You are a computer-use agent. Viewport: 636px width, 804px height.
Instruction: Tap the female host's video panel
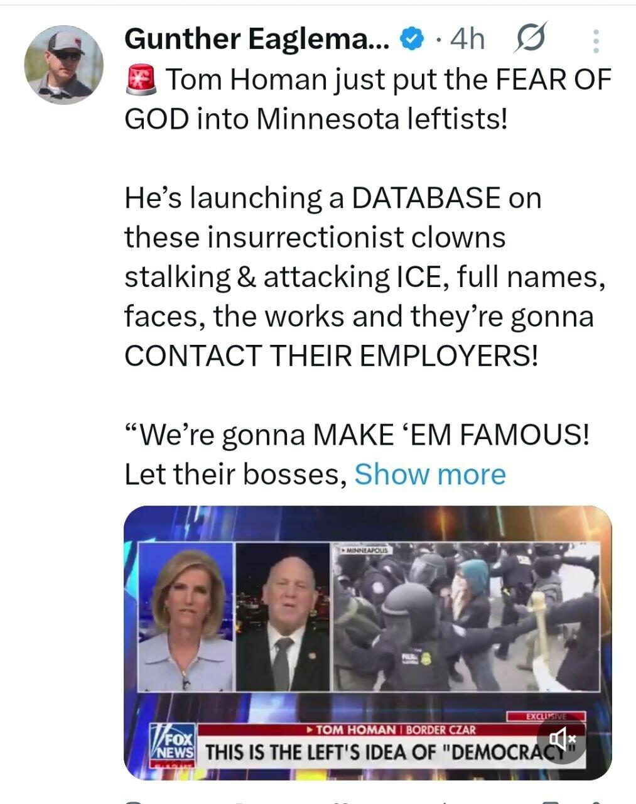(186, 617)
